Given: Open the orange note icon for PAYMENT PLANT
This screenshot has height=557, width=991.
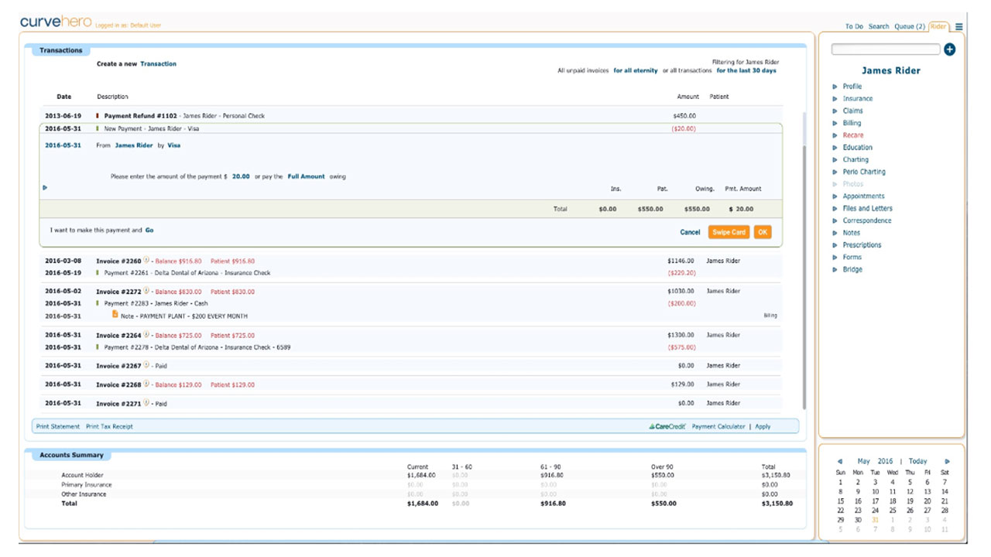Looking at the screenshot, I should tap(115, 315).
